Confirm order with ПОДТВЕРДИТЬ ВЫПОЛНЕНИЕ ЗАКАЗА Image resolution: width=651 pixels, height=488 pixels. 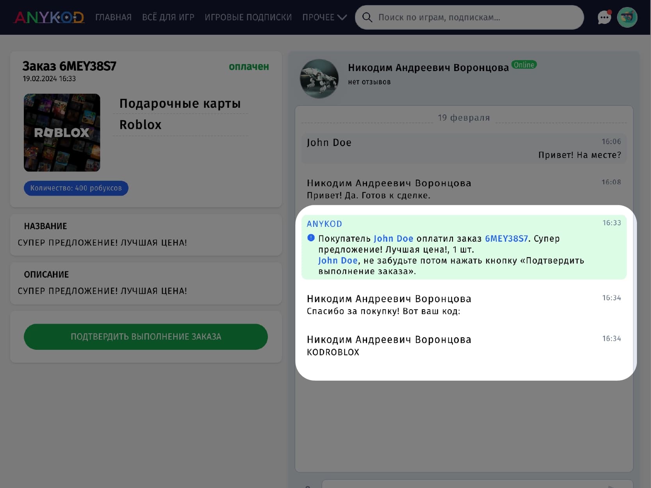coord(146,337)
